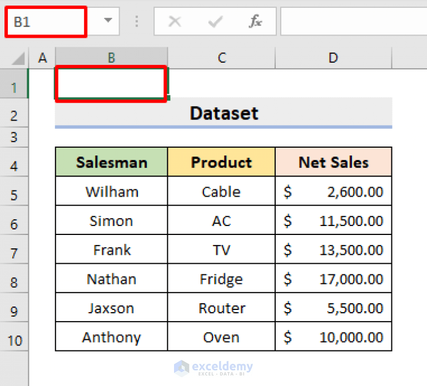Select the cell containing Fridge
Image resolution: width=427 pixels, height=386 pixels.
coord(221,279)
